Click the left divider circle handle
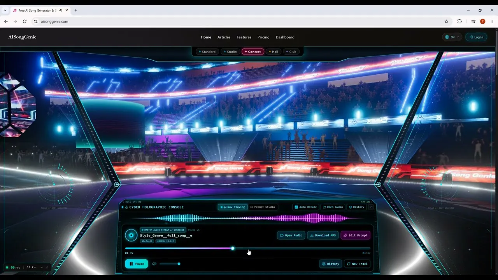 click(116, 184)
